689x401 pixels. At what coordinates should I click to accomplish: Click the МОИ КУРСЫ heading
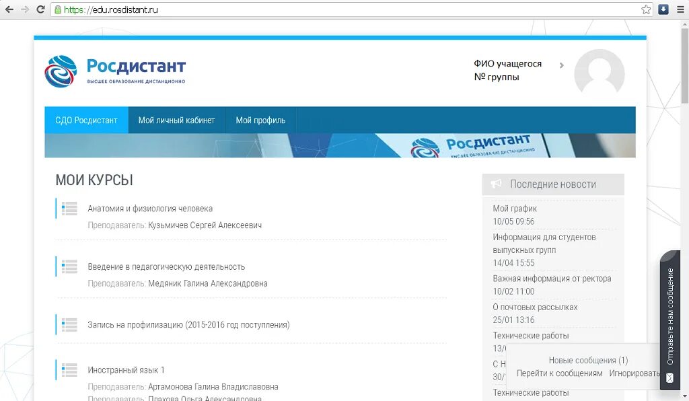[x=94, y=180]
